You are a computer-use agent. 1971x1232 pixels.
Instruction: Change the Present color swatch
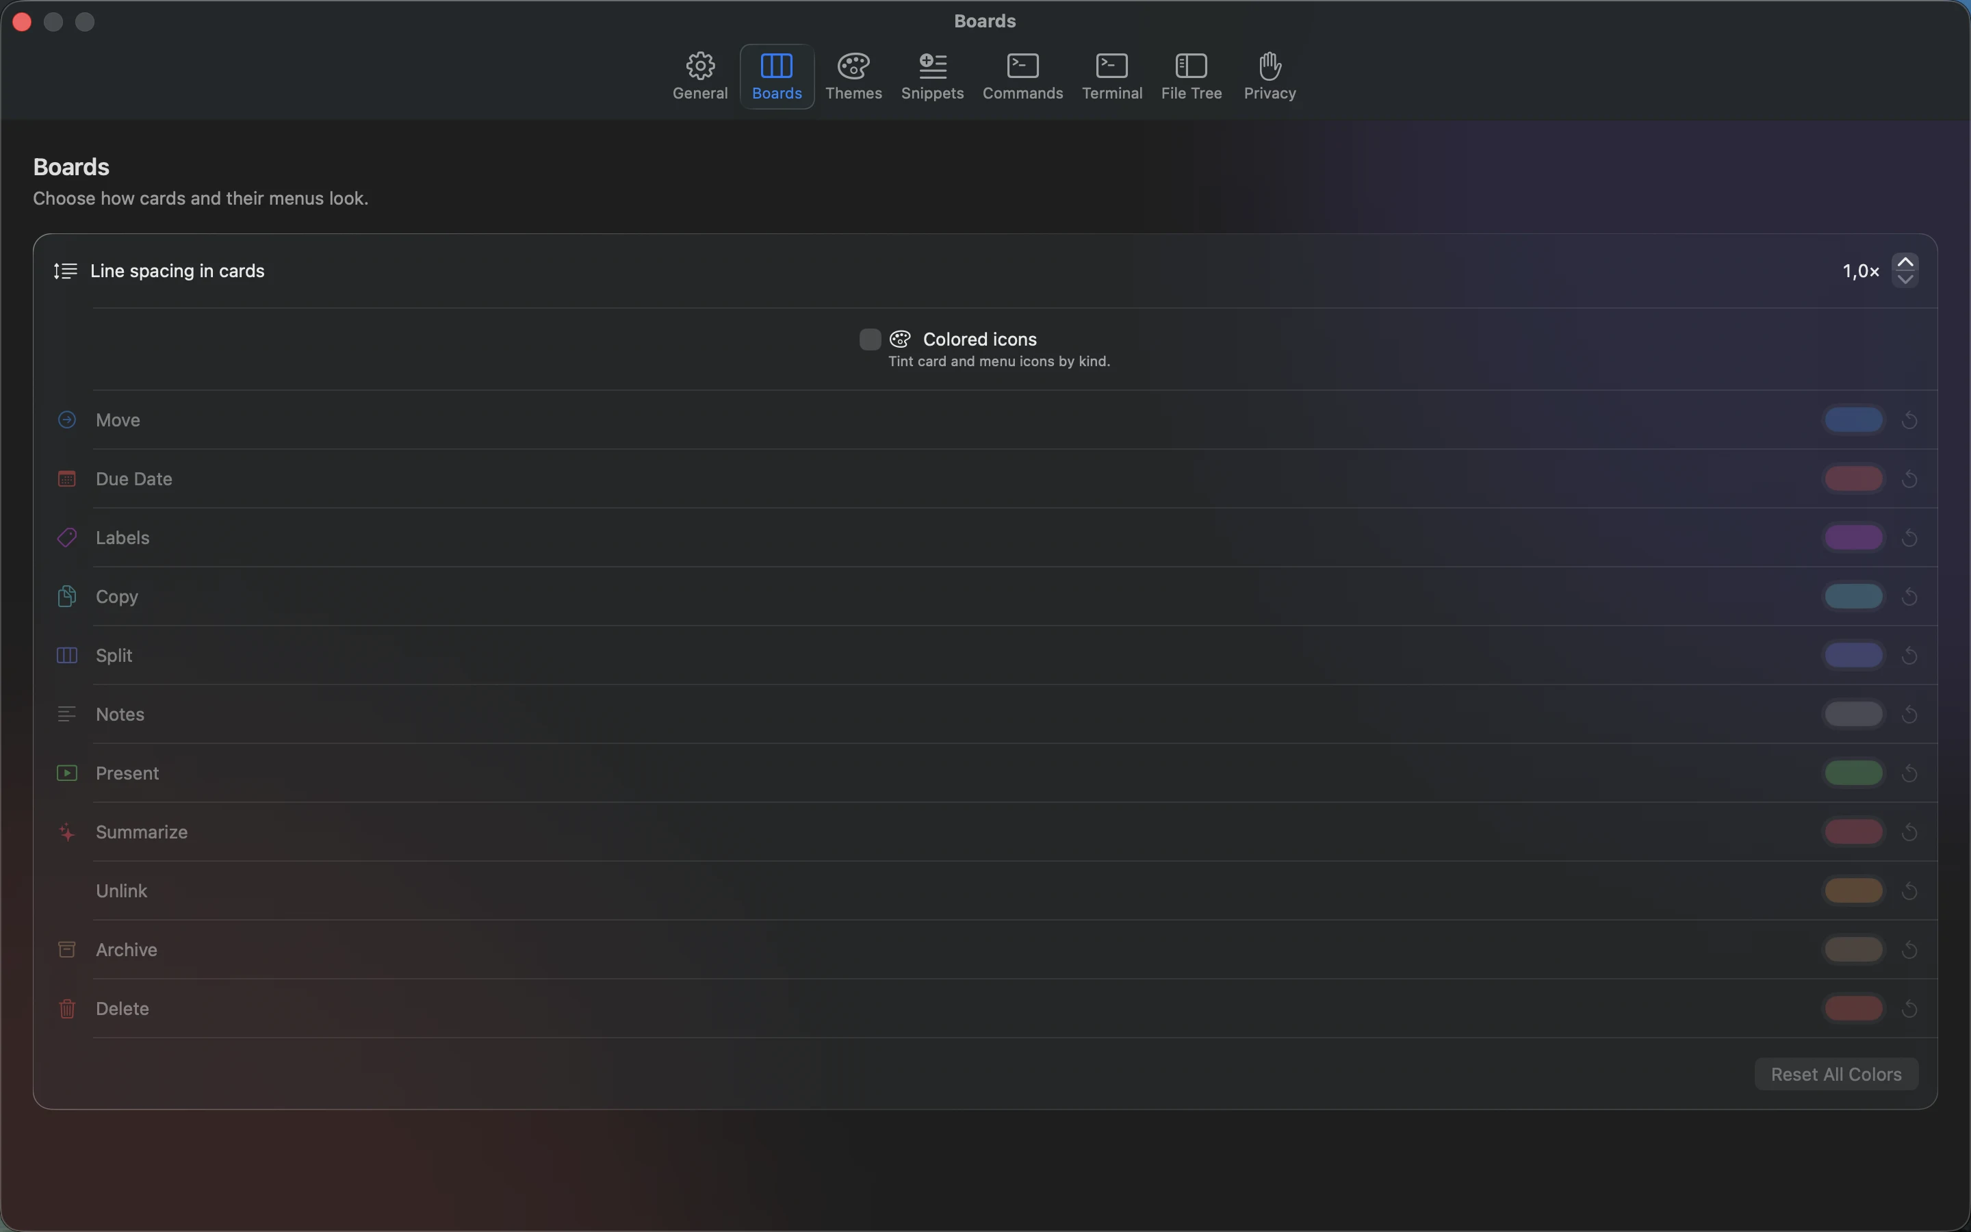tap(1853, 773)
